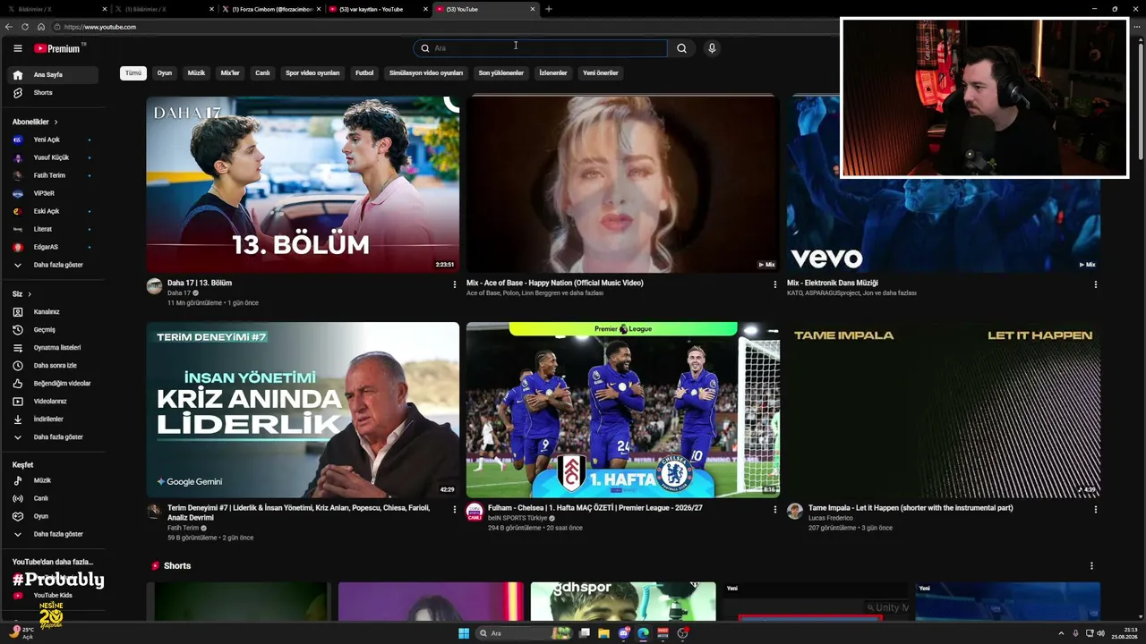1146x644 pixels.
Task: Click the YouTube Premium logo
Action: [58, 48]
